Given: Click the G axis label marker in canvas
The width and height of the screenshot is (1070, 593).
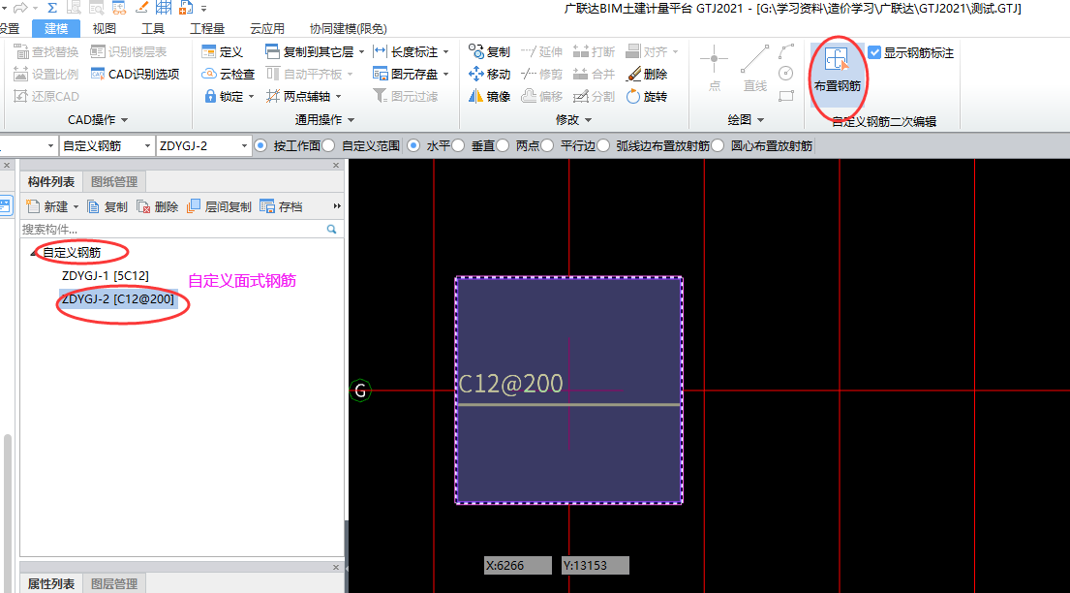Looking at the screenshot, I should point(360,390).
